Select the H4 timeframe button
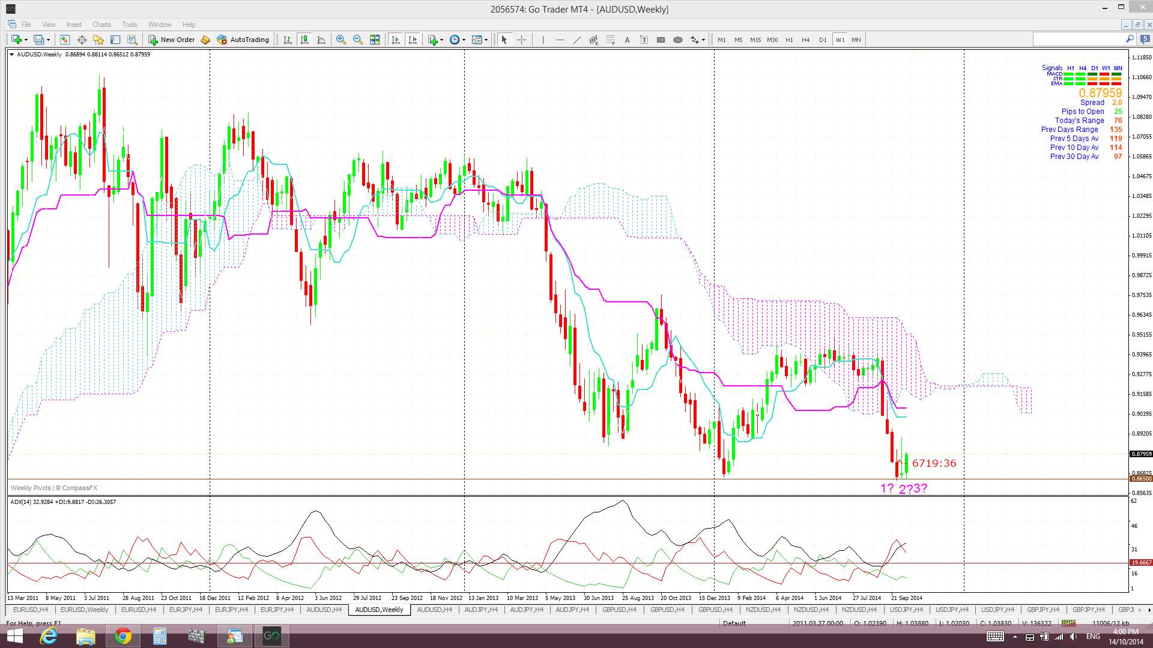 coord(805,40)
